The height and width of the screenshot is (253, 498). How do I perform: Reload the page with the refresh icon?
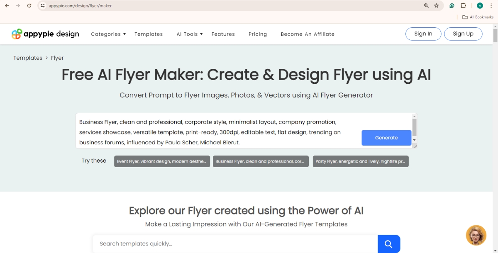[29, 6]
